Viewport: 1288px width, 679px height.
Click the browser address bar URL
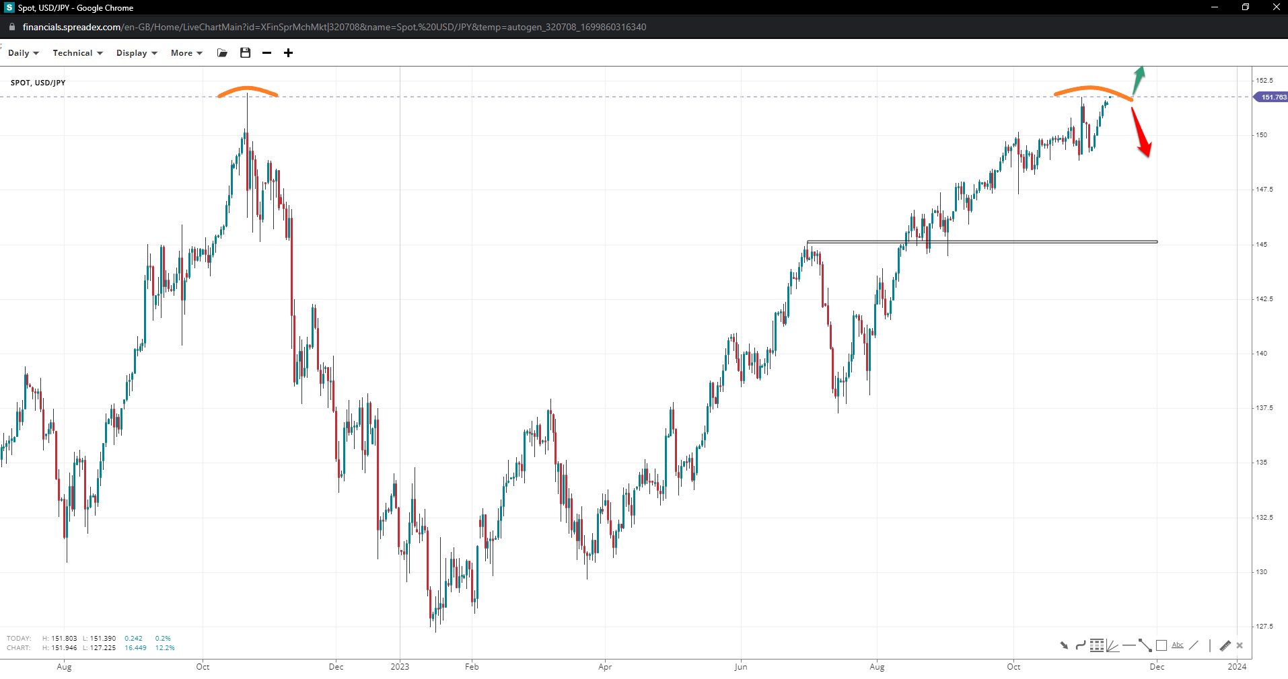334,27
